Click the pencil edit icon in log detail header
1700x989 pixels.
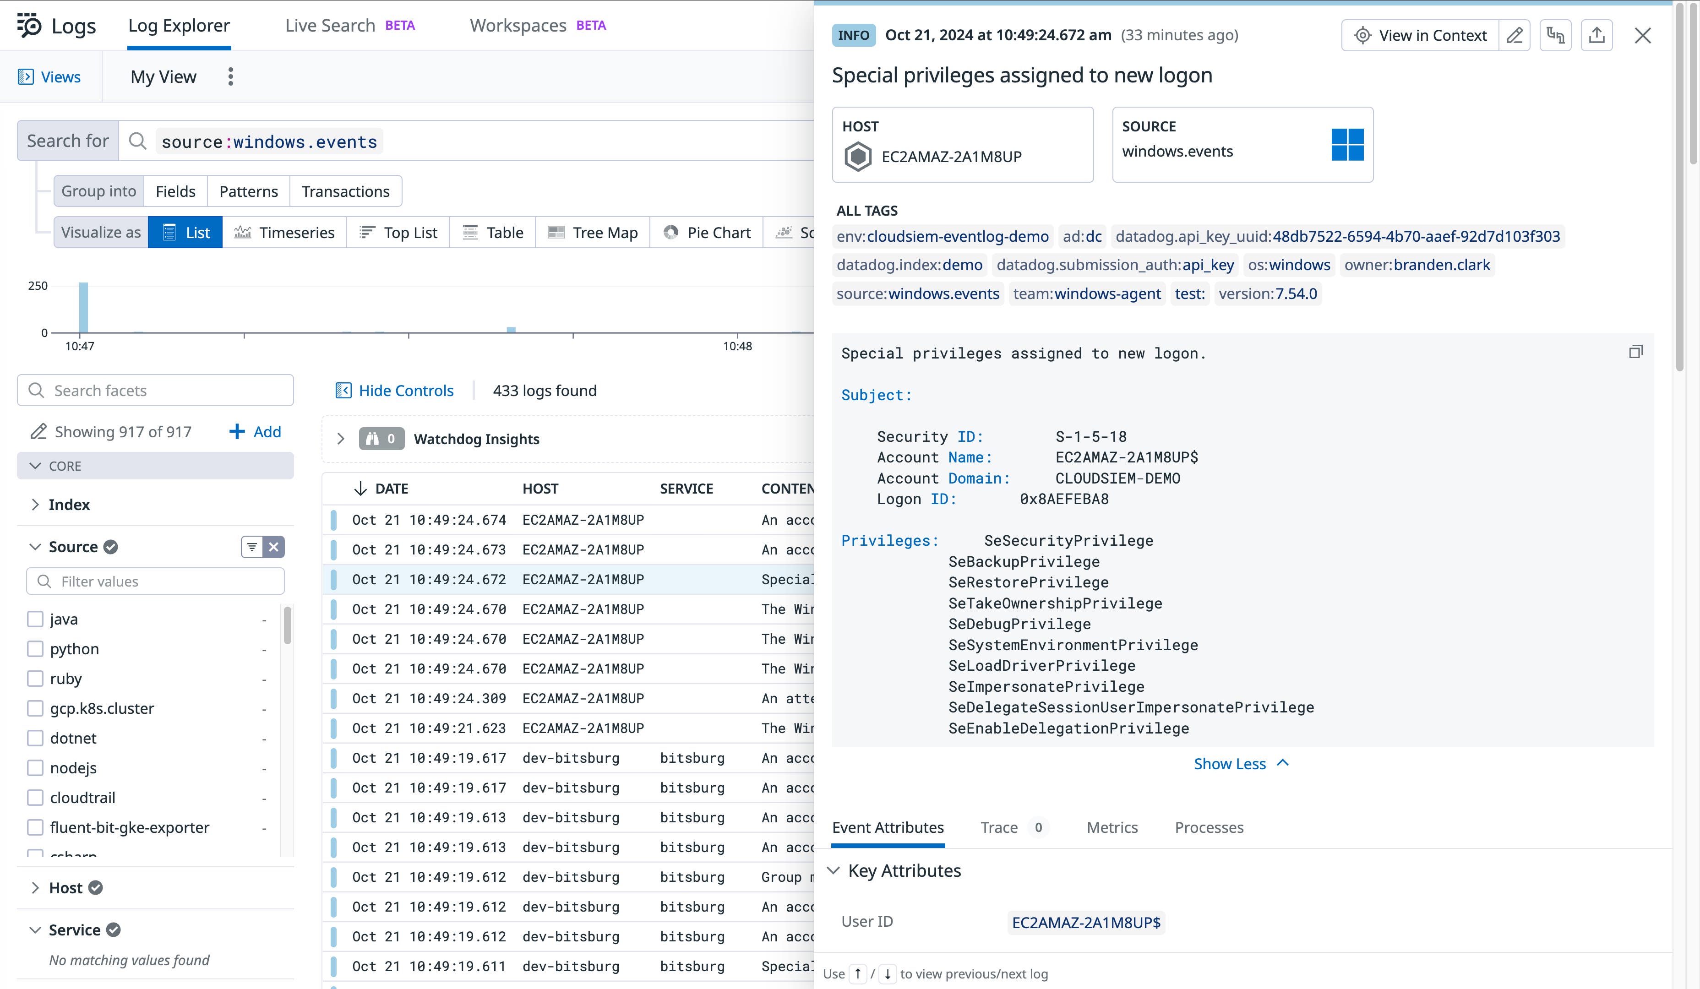pos(1515,35)
